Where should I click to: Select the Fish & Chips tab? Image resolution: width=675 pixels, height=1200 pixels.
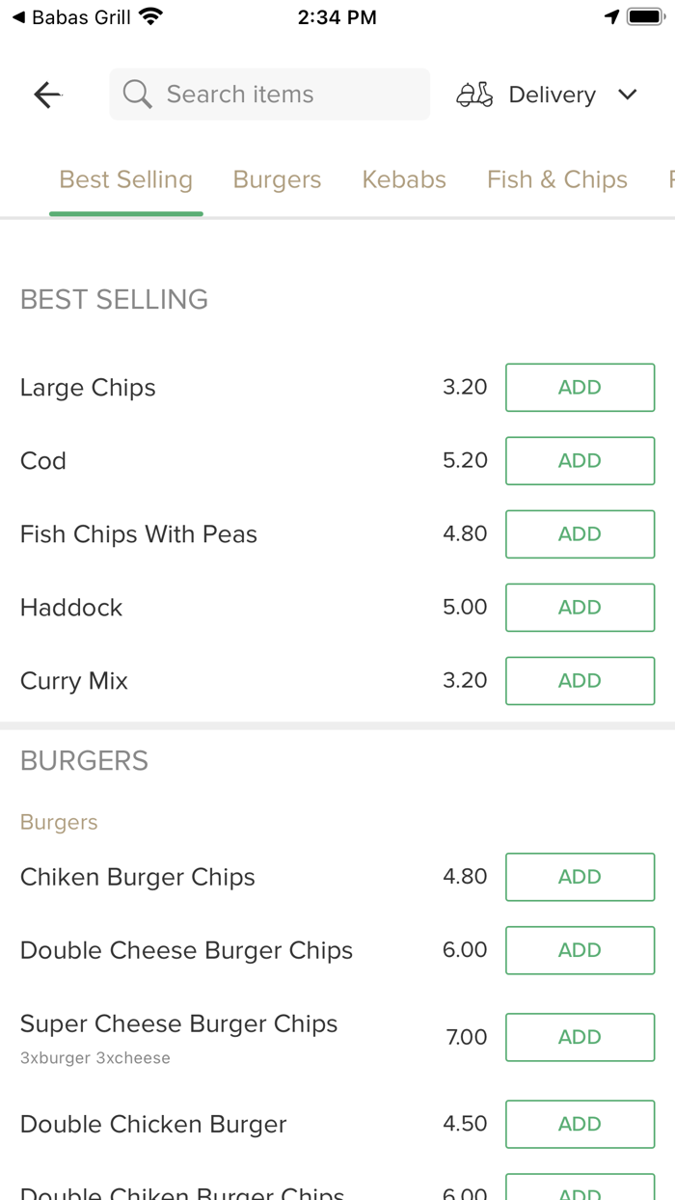click(557, 179)
